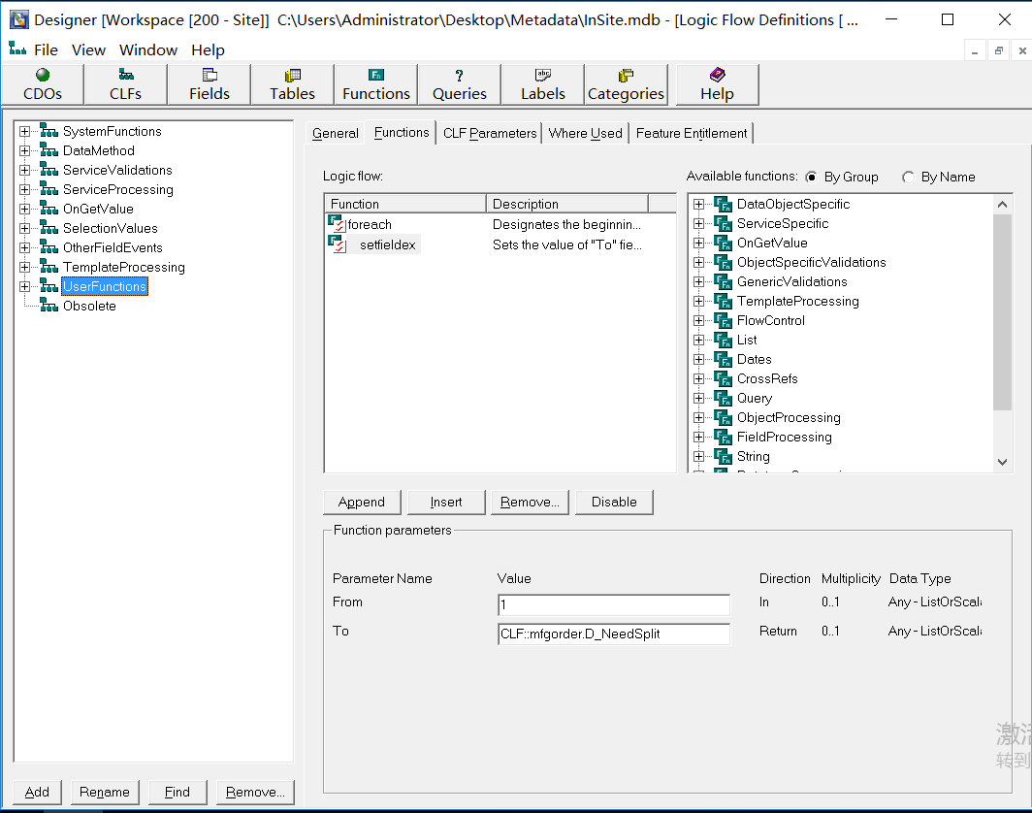Image resolution: width=1032 pixels, height=813 pixels.
Task: Open the Labels toolbar section
Action: pyautogui.click(x=543, y=84)
